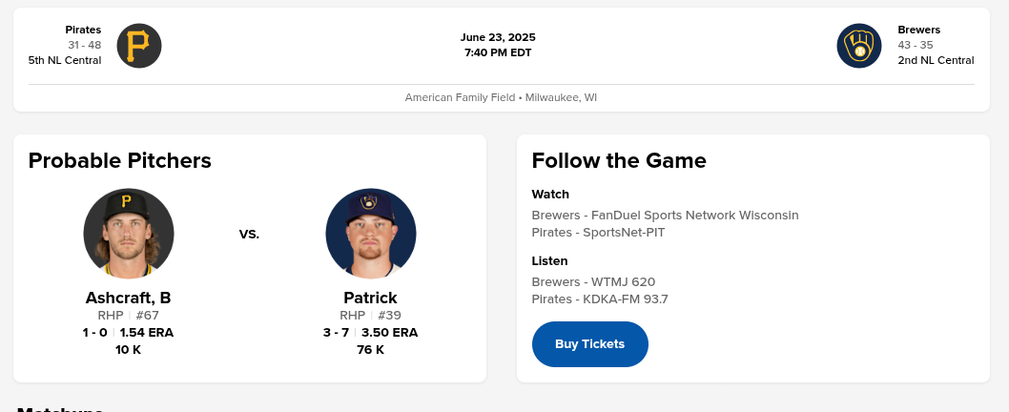
Task: Click the Probable Pitchers heading
Action: (120, 160)
